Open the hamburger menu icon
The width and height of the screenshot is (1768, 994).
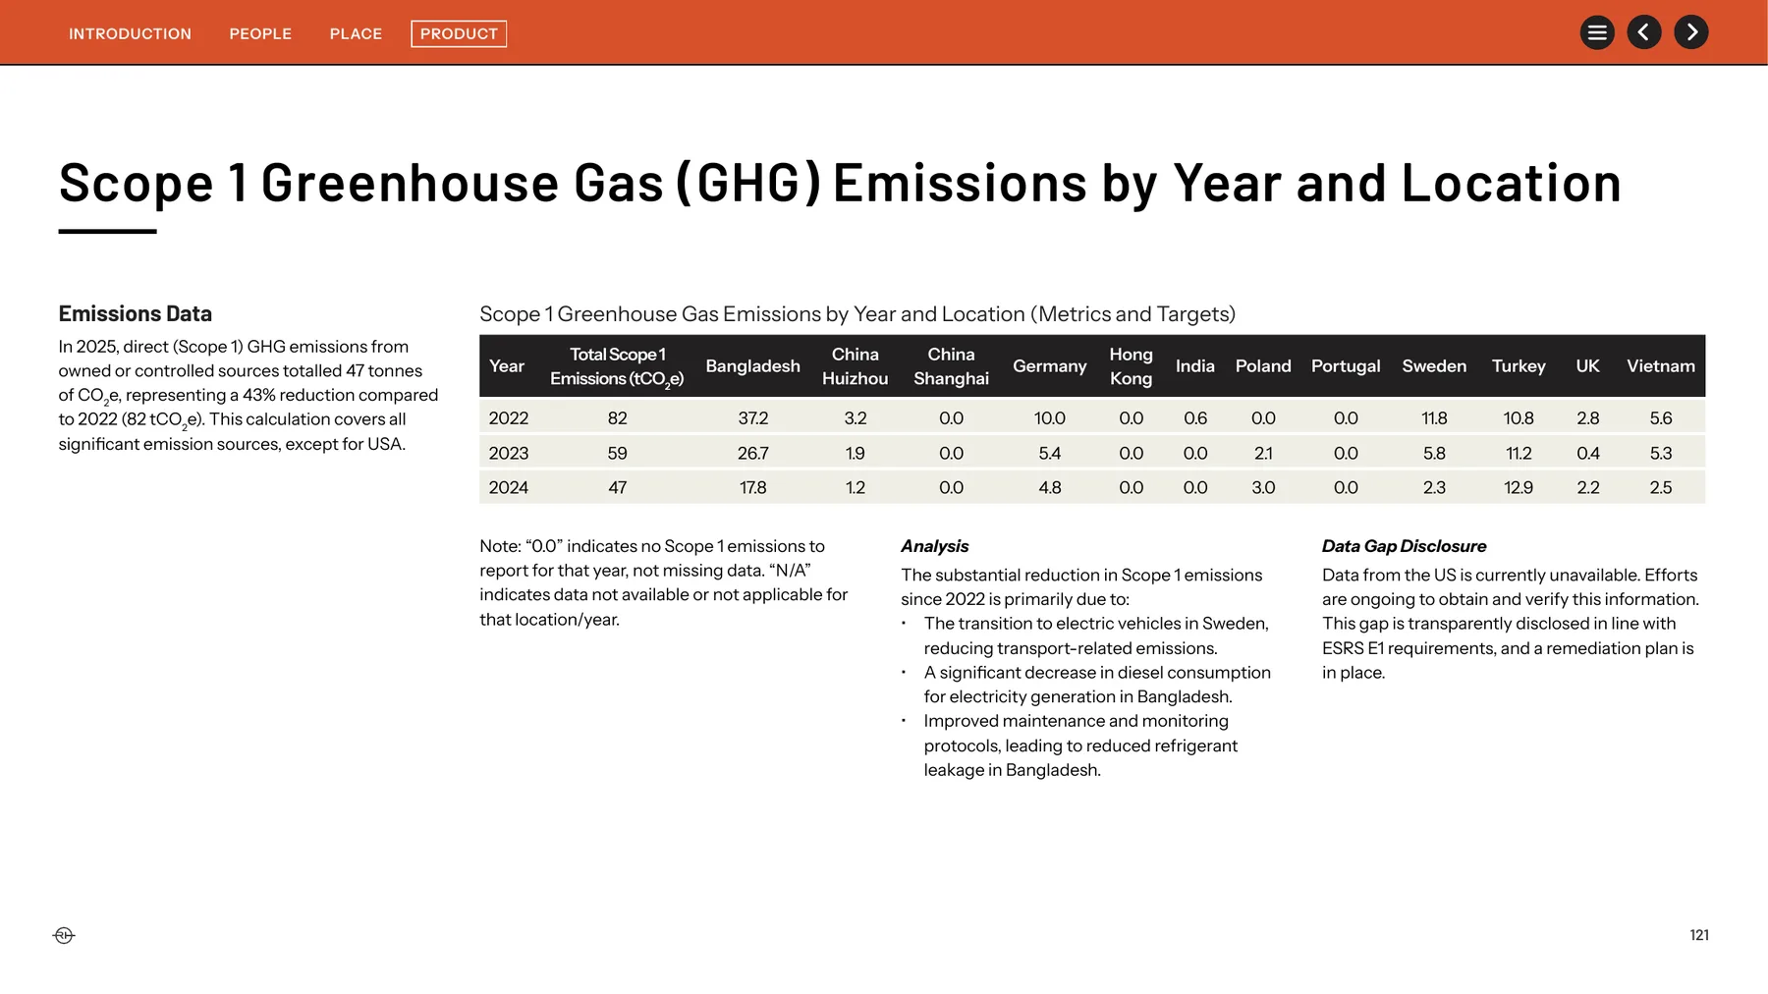point(1597,32)
